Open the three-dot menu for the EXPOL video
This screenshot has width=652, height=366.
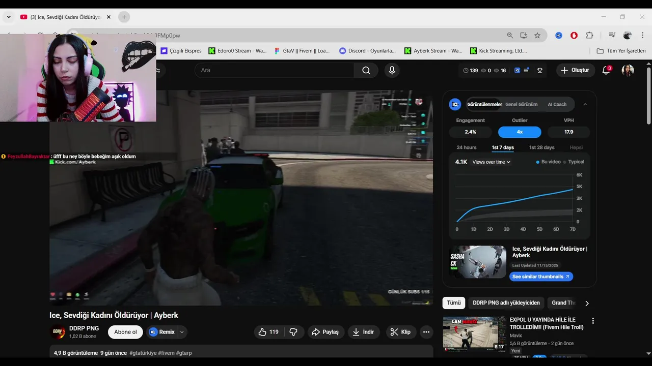coord(593,321)
